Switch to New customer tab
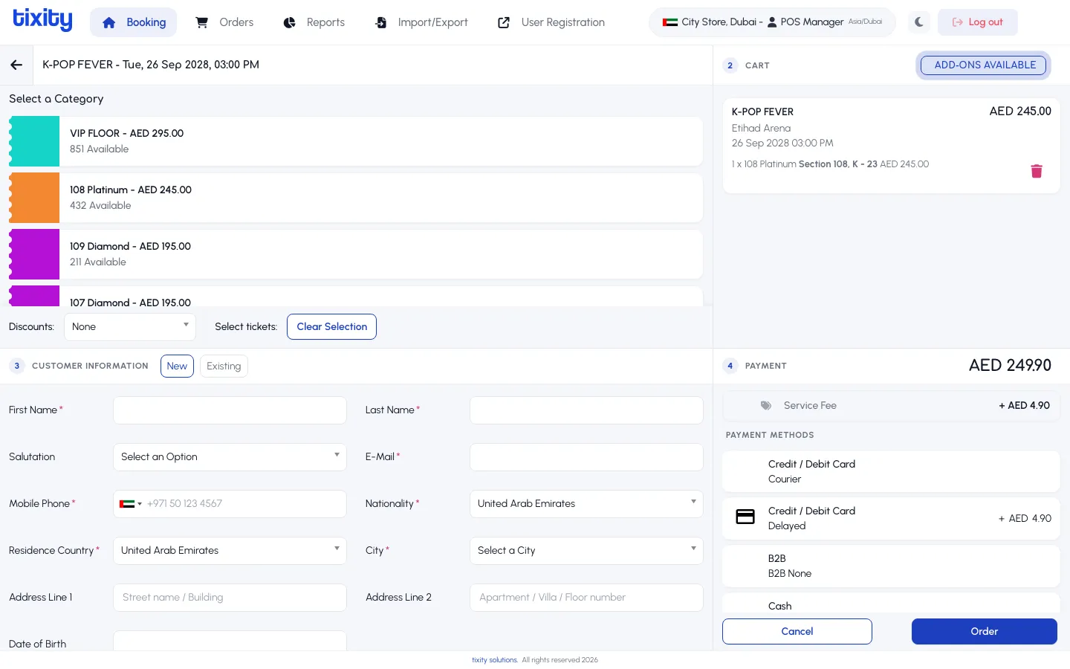1070x669 pixels. coord(177,366)
